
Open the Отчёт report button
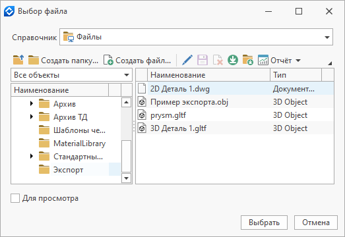(275, 60)
